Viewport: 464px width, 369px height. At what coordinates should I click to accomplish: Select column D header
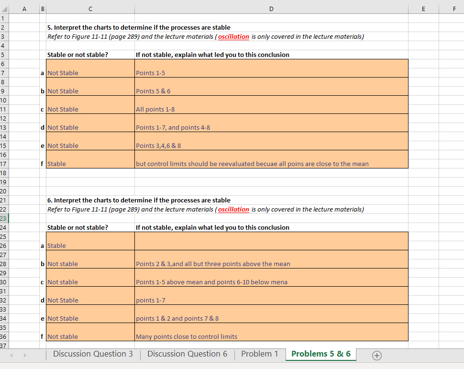pos(271,9)
